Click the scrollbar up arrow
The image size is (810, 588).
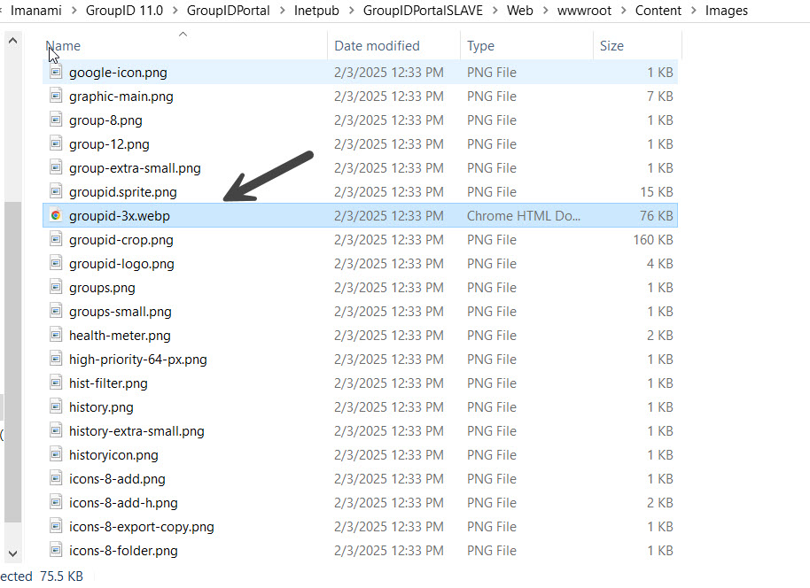12,39
